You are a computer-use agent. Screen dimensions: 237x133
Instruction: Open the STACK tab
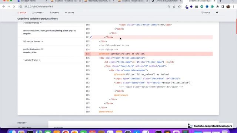pos(22,13)
